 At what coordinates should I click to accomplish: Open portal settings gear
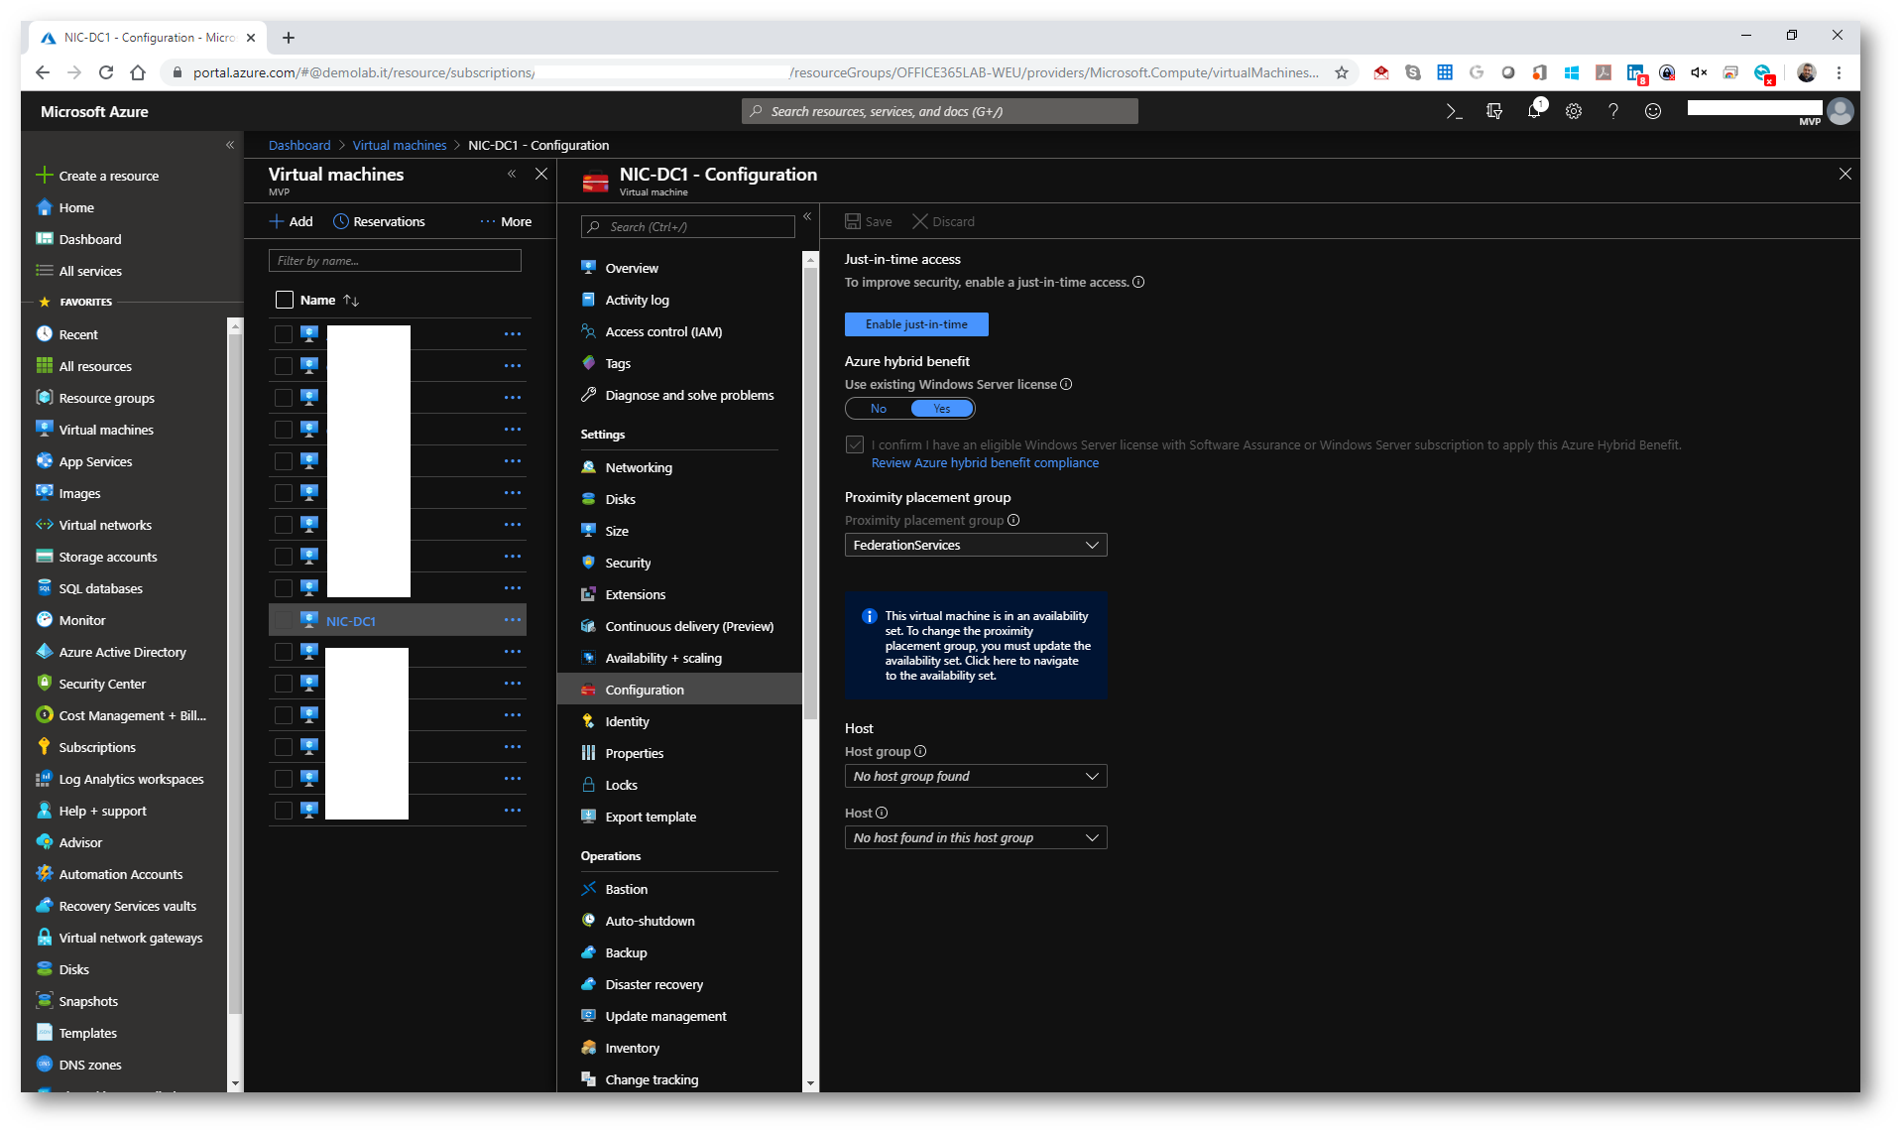pyautogui.click(x=1574, y=111)
